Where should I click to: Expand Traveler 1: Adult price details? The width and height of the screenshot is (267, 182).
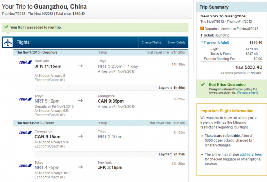click(x=216, y=43)
